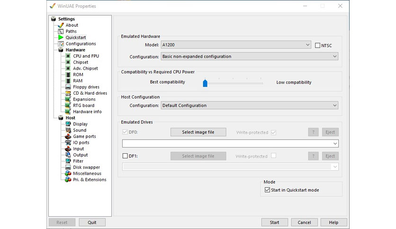Viewport: 396px width, 229px height.
Task: Click the Filter icon
Action: pyautogui.click(x=68, y=161)
